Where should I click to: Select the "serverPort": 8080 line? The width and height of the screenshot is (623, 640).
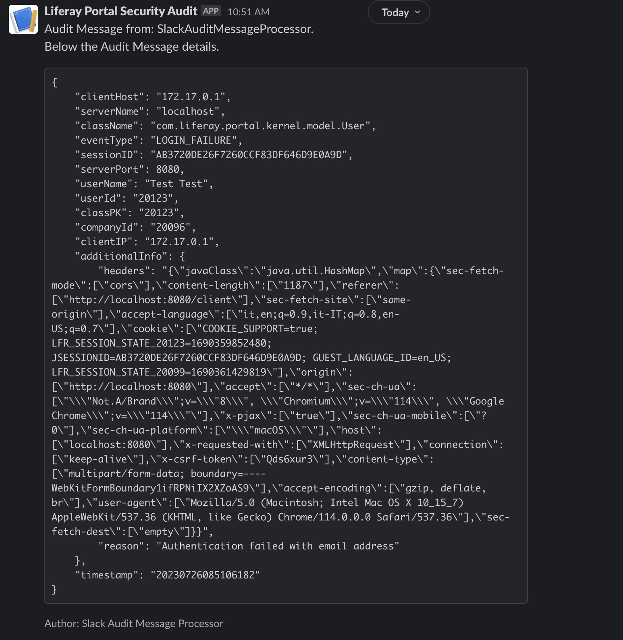pos(130,169)
